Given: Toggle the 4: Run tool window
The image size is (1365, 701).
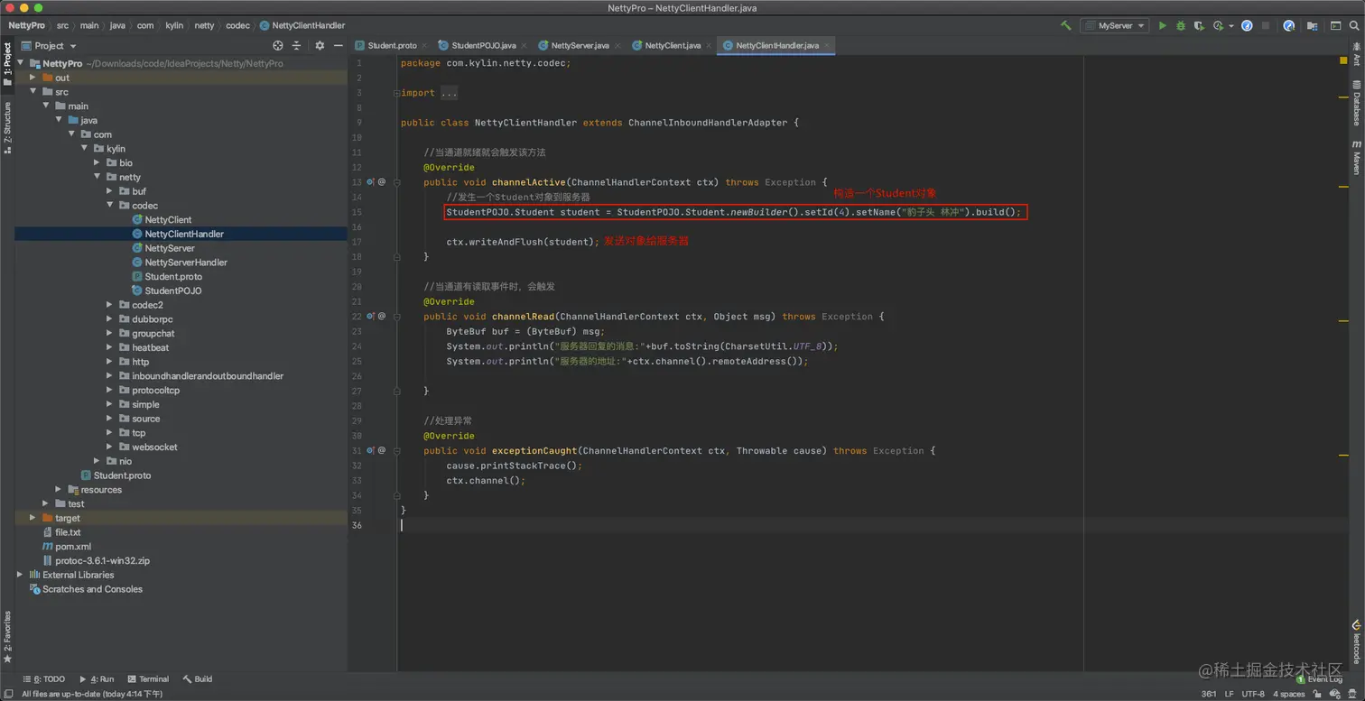Looking at the screenshot, I should (97, 679).
